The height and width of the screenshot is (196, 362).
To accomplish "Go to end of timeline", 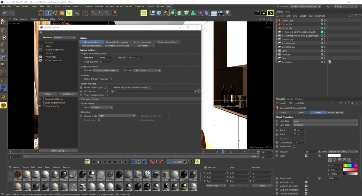I will pyautogui.click(x=126, y=162).
